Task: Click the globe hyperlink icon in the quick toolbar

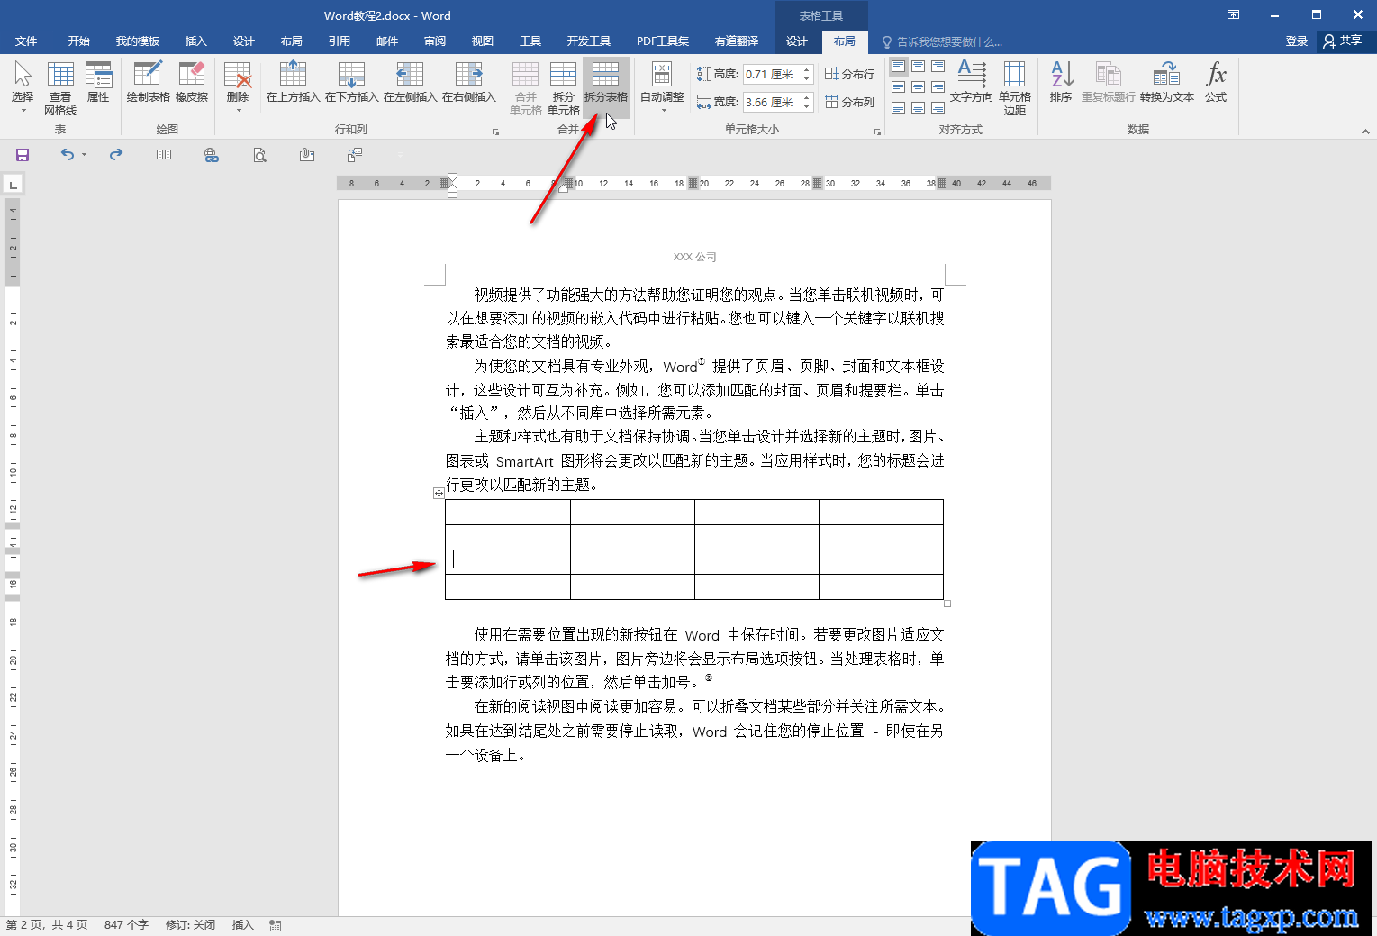Action: point(212,155)
